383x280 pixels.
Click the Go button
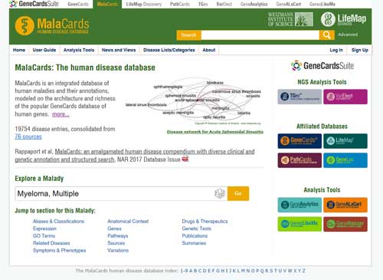238,193
